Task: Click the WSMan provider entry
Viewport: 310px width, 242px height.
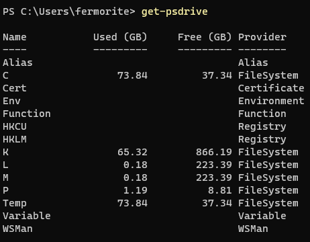Action: coord(253,229)
